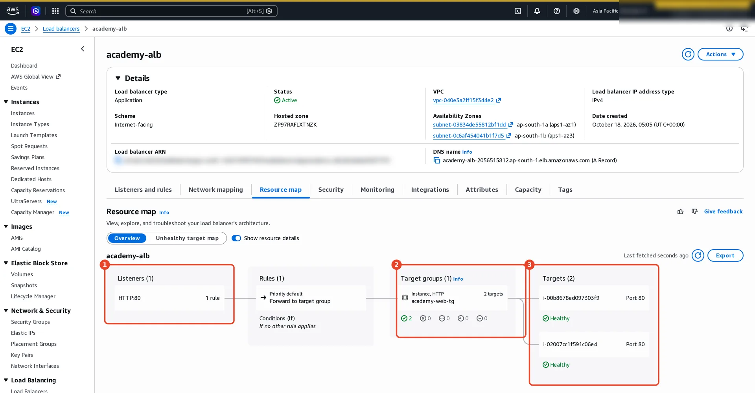Open external link for subnet-03834de55812bf1dd
Viewport: 755px width, 393px height.
[x=511, y=125]
